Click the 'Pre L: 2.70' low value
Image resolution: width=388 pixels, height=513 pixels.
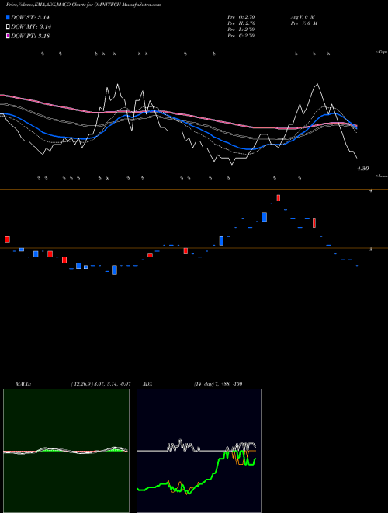[241, 30]
